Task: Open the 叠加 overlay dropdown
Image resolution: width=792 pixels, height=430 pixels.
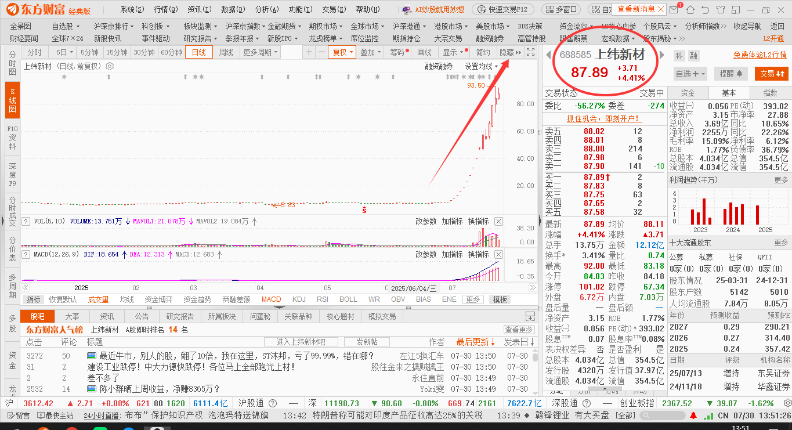Action: click(x=370, y=52)
